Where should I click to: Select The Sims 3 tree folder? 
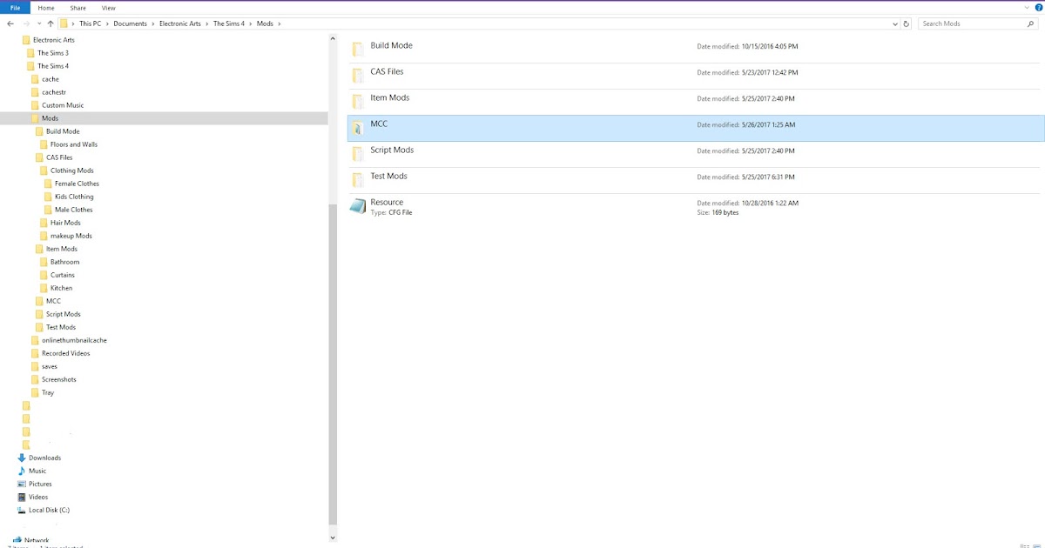point(53,53)
